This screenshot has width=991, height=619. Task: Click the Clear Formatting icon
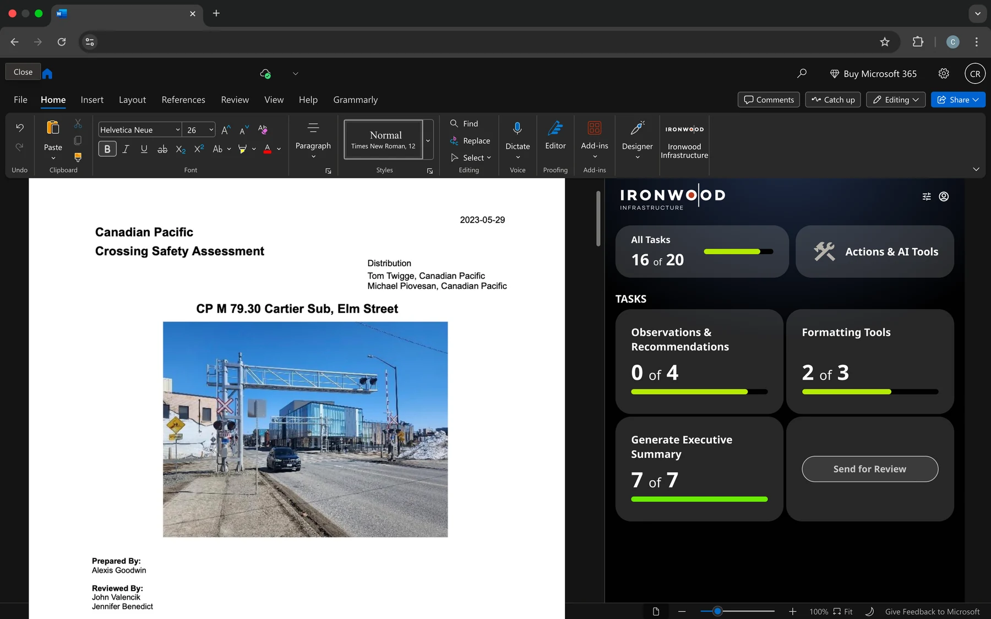tap(263, 129)
